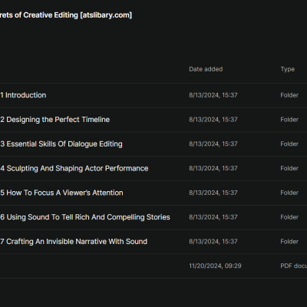This screenshot has height=307, width=307.
Task: Click Folder type in 3 Essential Skills row
Action: tap(289, 144)
